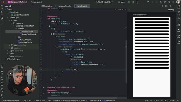Open ComposePullToRefresh project dropdown
Viewport: 181px width, 102px height.
tap(19, 2)
